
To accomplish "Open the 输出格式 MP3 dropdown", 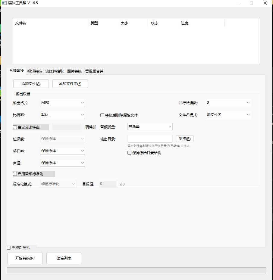I will pyautogui.click(x=63, y=103).
